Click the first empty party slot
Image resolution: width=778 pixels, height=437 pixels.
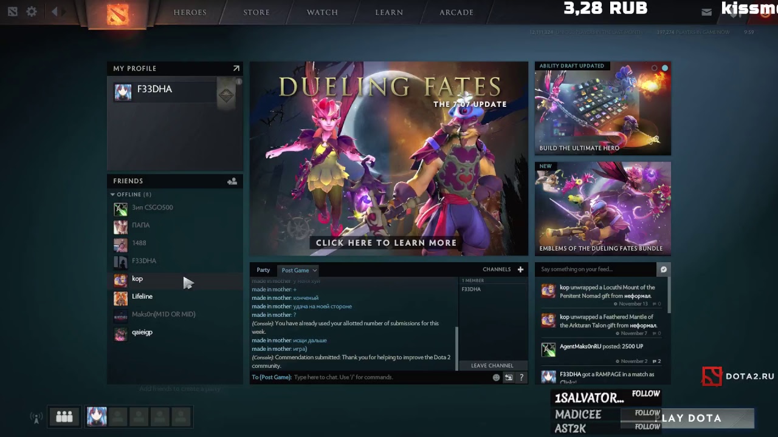pyautogui.click(x=118, y=416)
